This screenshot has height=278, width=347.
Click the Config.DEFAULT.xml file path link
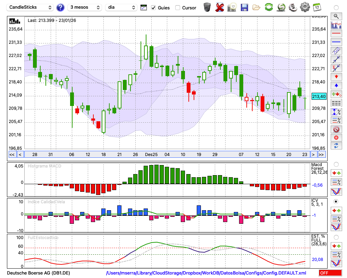click(206, 273)
